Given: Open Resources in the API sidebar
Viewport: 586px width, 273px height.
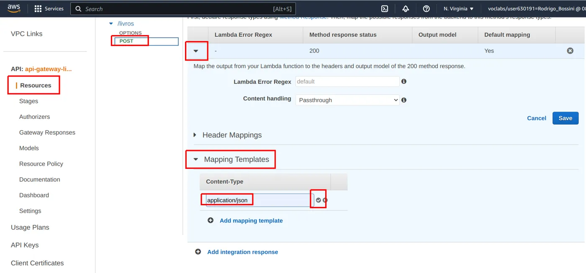Looking at the screenshot, I should (x=36, y=85).
